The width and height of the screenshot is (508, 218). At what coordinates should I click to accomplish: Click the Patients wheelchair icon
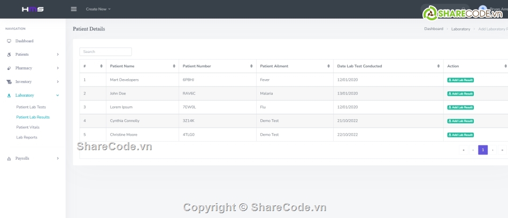[9, 54]
